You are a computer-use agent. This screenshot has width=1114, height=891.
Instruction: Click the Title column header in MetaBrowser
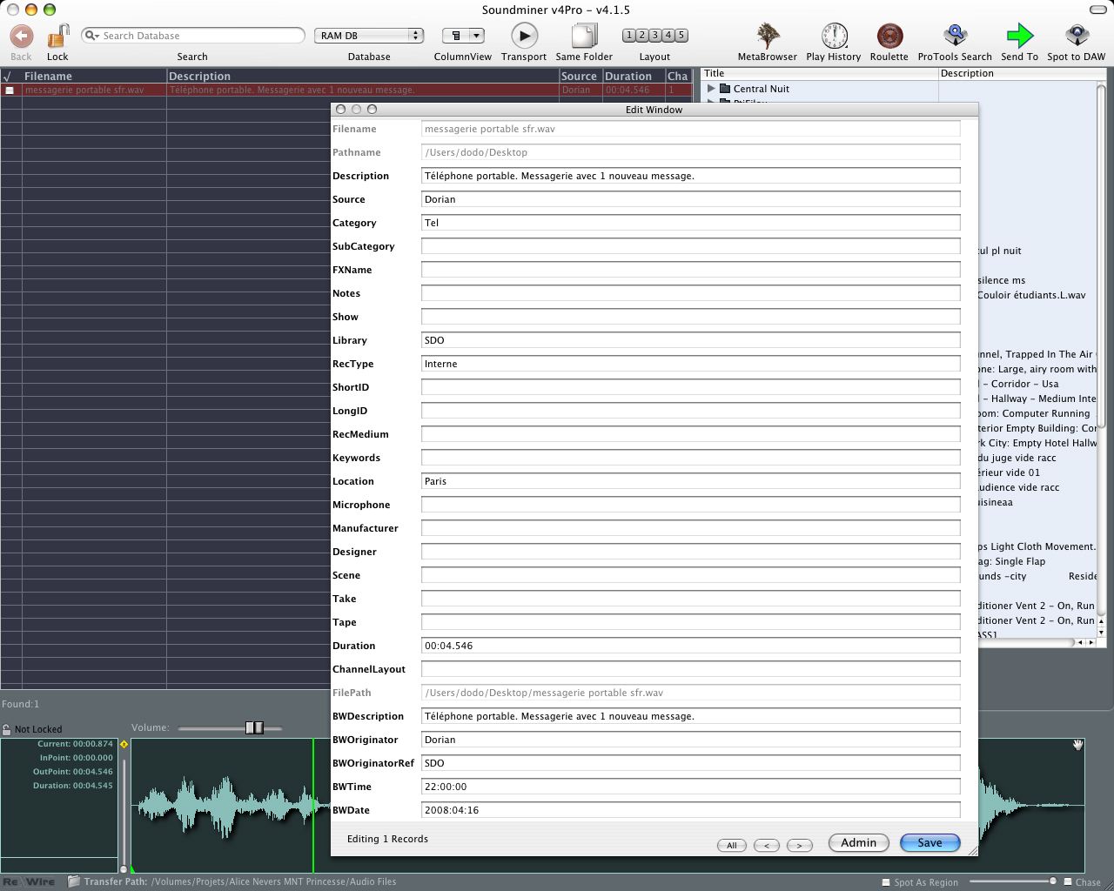tap(819, 73)
